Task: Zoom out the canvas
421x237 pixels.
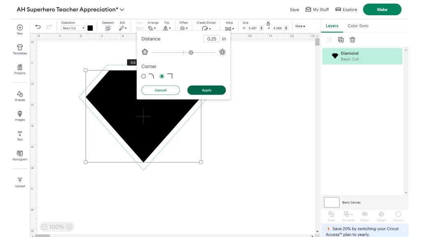Action: point(44,227)
